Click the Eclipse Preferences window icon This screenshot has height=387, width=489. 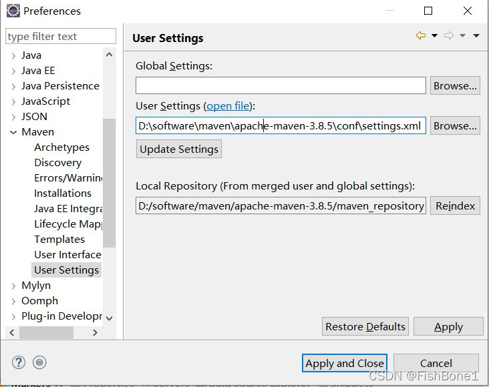tap(13, 11)
